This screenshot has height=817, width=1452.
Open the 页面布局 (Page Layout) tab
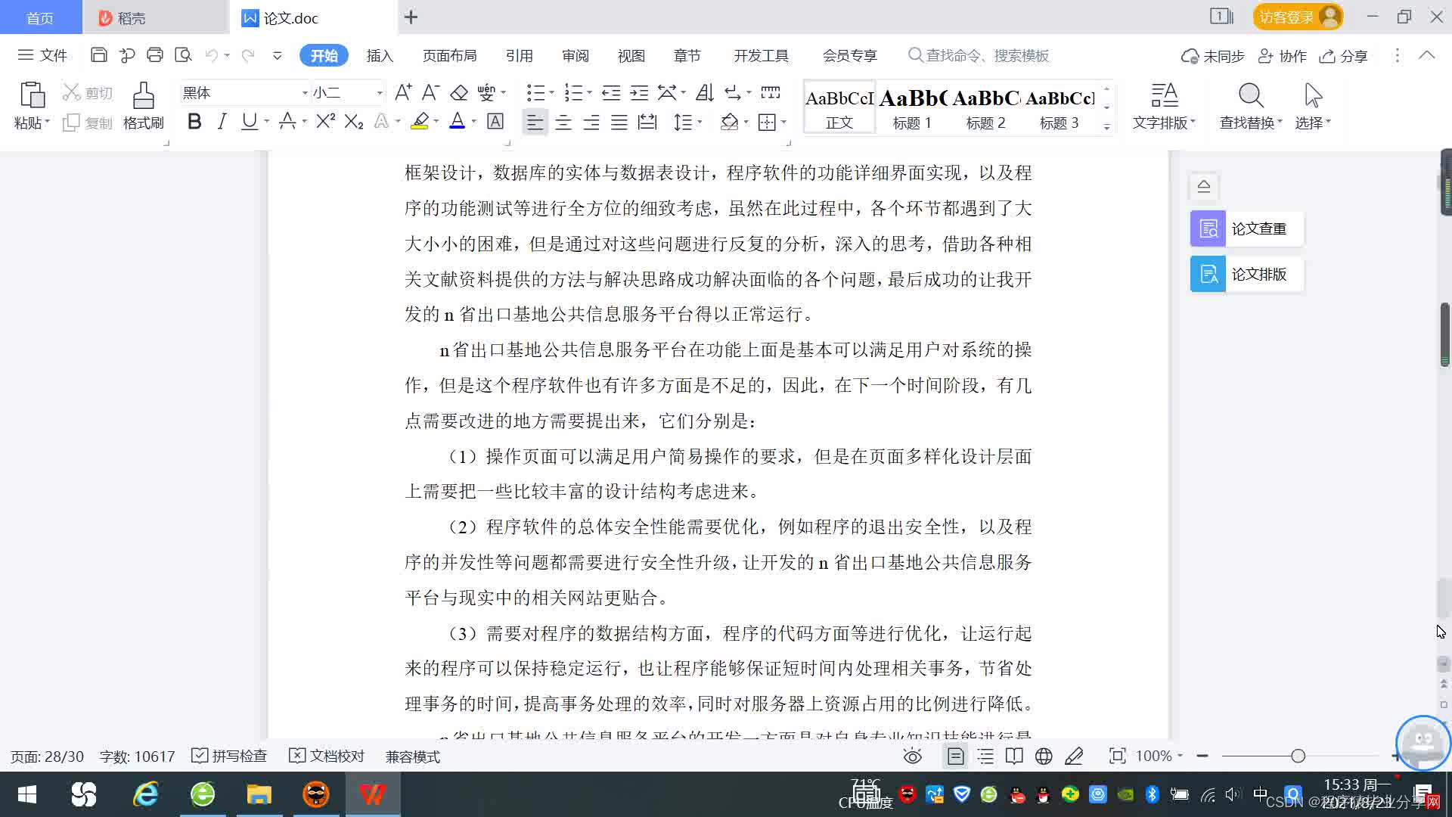(x=449, y=56)
